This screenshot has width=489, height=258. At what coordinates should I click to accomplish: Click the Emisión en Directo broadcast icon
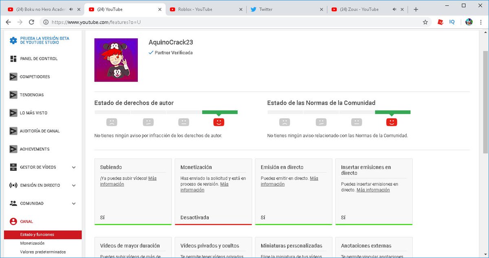13,185
